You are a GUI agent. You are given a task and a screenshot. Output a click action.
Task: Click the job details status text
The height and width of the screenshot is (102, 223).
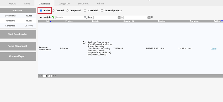click(100, 48)
